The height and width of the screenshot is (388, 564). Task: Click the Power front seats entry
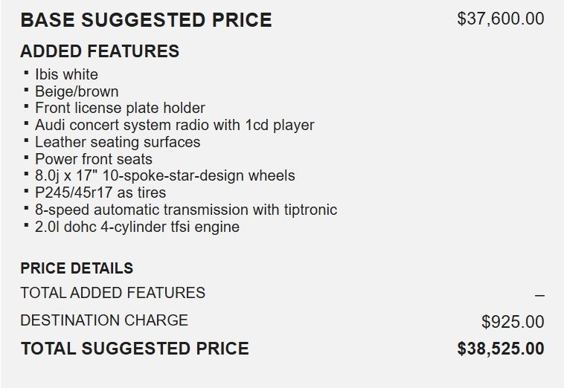click(x=93, y=159)
